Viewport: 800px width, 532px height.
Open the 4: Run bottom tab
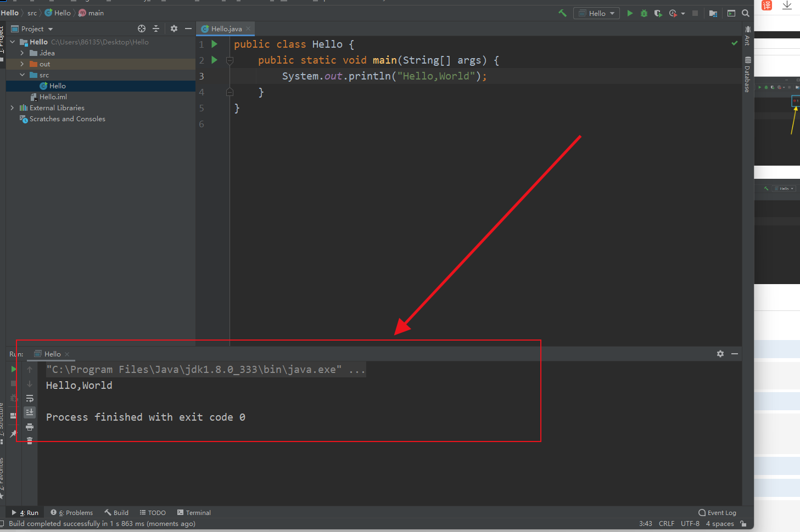(25, 513)
